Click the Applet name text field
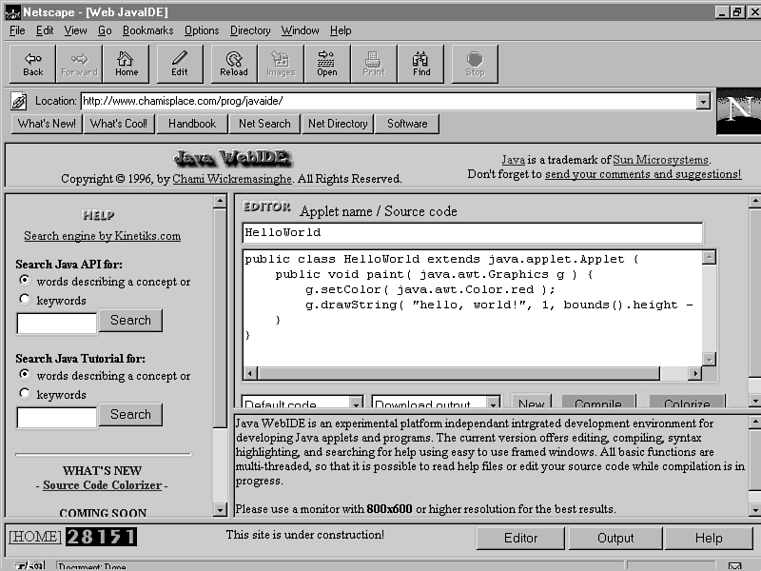761x571 pixels. point(472,232)
